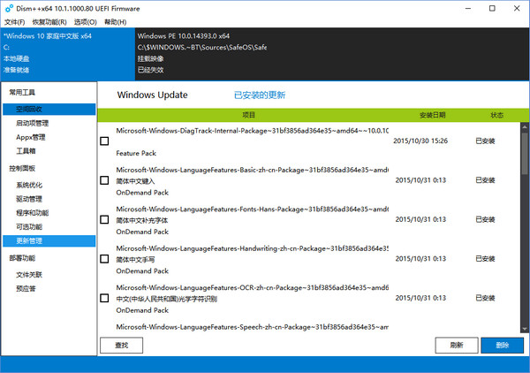Screen dimensions: 530x373
Task: Open the 文件(F) menu
Action: pos(13,20)
